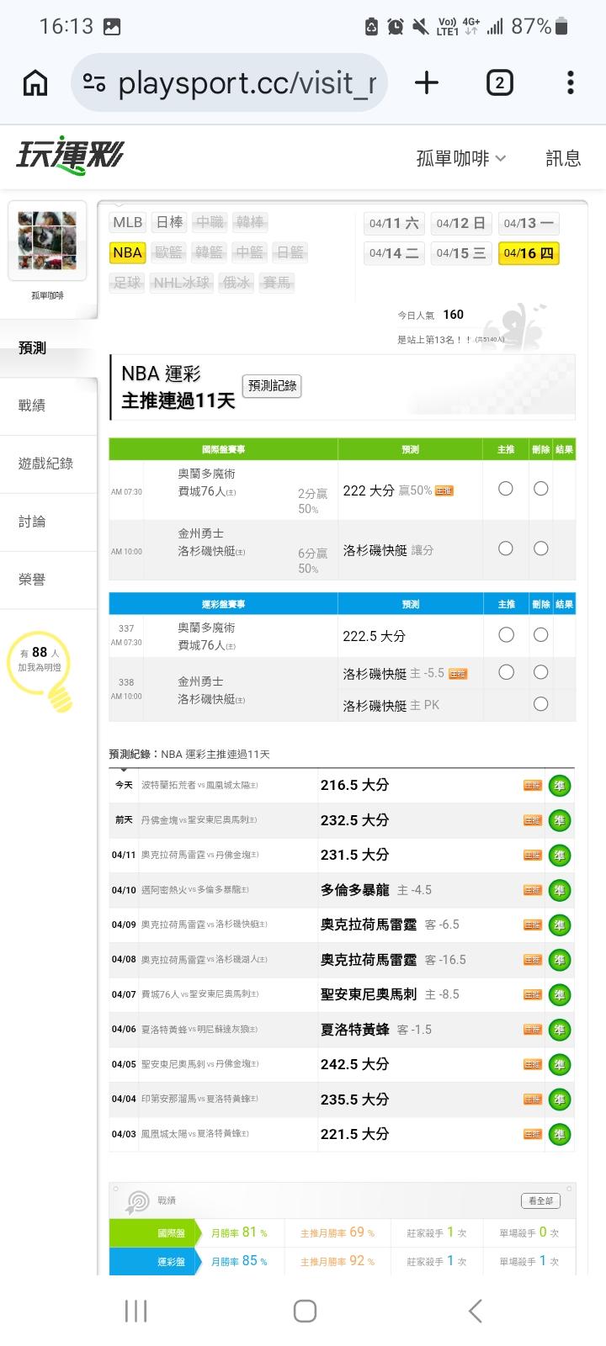Select 主推 radio for 222.5 大分 prediction
The image size is (606, 1346).
click(506, 635)
